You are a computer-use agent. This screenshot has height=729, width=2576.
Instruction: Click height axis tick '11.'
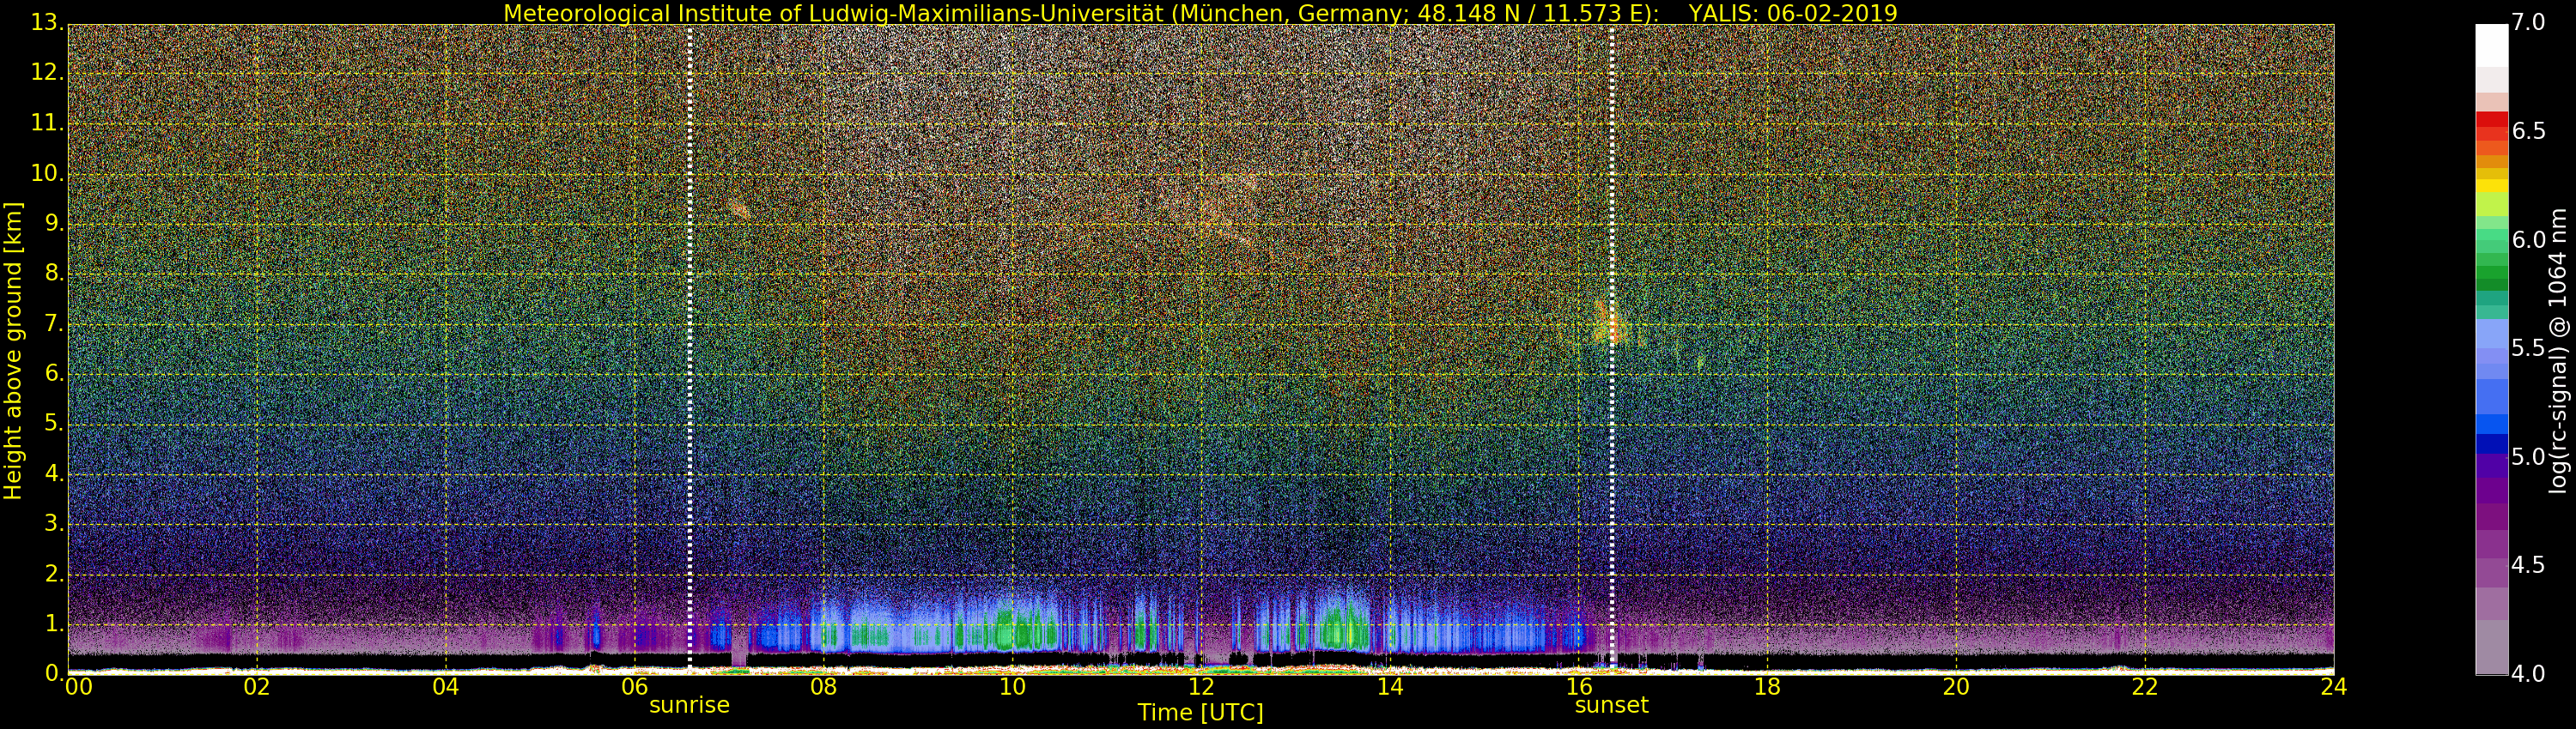47,123
